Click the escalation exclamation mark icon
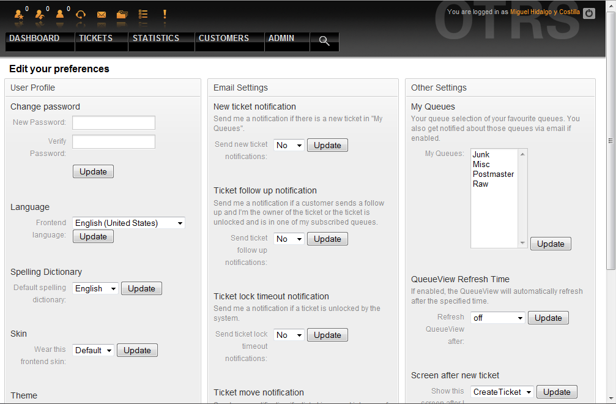Screen dimensions: 616x404 click(x=165, y=14)
